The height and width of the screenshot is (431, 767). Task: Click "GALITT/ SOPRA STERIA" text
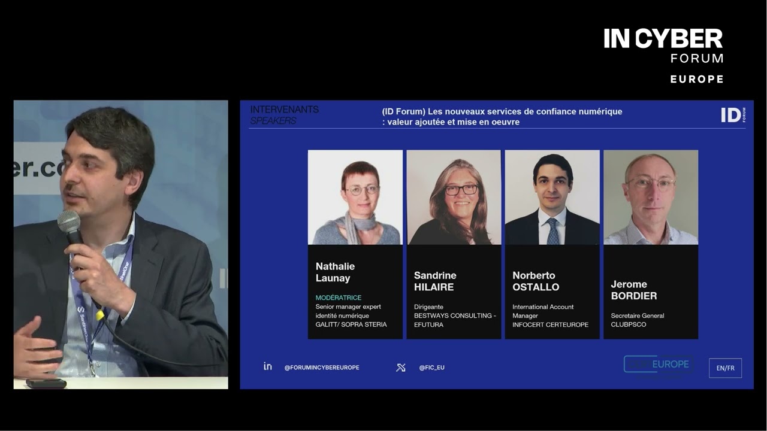[351, 324]
